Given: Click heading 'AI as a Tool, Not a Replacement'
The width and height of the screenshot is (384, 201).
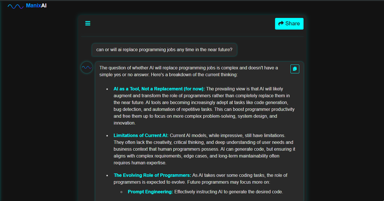Looking at the screenshot, I should (159, 89).
